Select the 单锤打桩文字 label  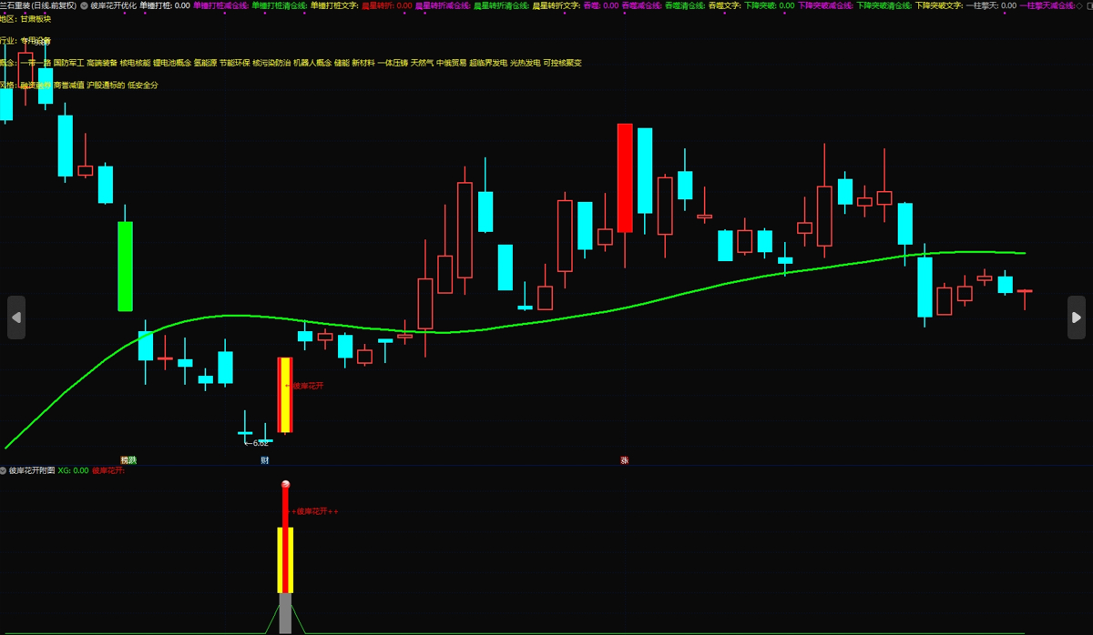coord(333,5)
